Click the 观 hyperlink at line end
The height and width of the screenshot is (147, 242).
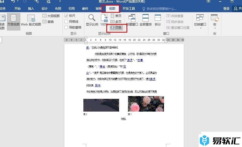(x=124, y=66)
